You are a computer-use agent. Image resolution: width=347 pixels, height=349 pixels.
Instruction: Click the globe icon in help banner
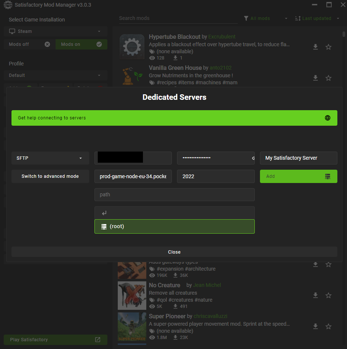pyautogui.click(x=327, y=118)
